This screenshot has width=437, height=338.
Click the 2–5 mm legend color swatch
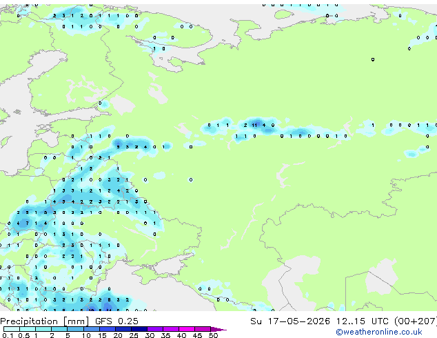coord(59,329)
